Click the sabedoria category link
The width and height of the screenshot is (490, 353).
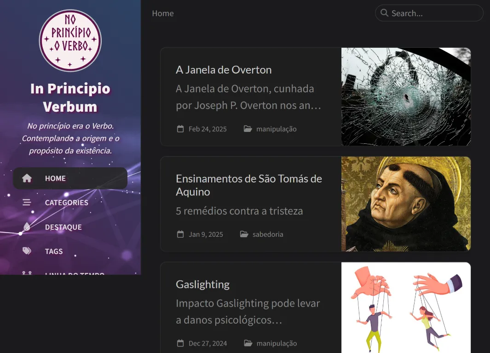click(x=267, y=234)
